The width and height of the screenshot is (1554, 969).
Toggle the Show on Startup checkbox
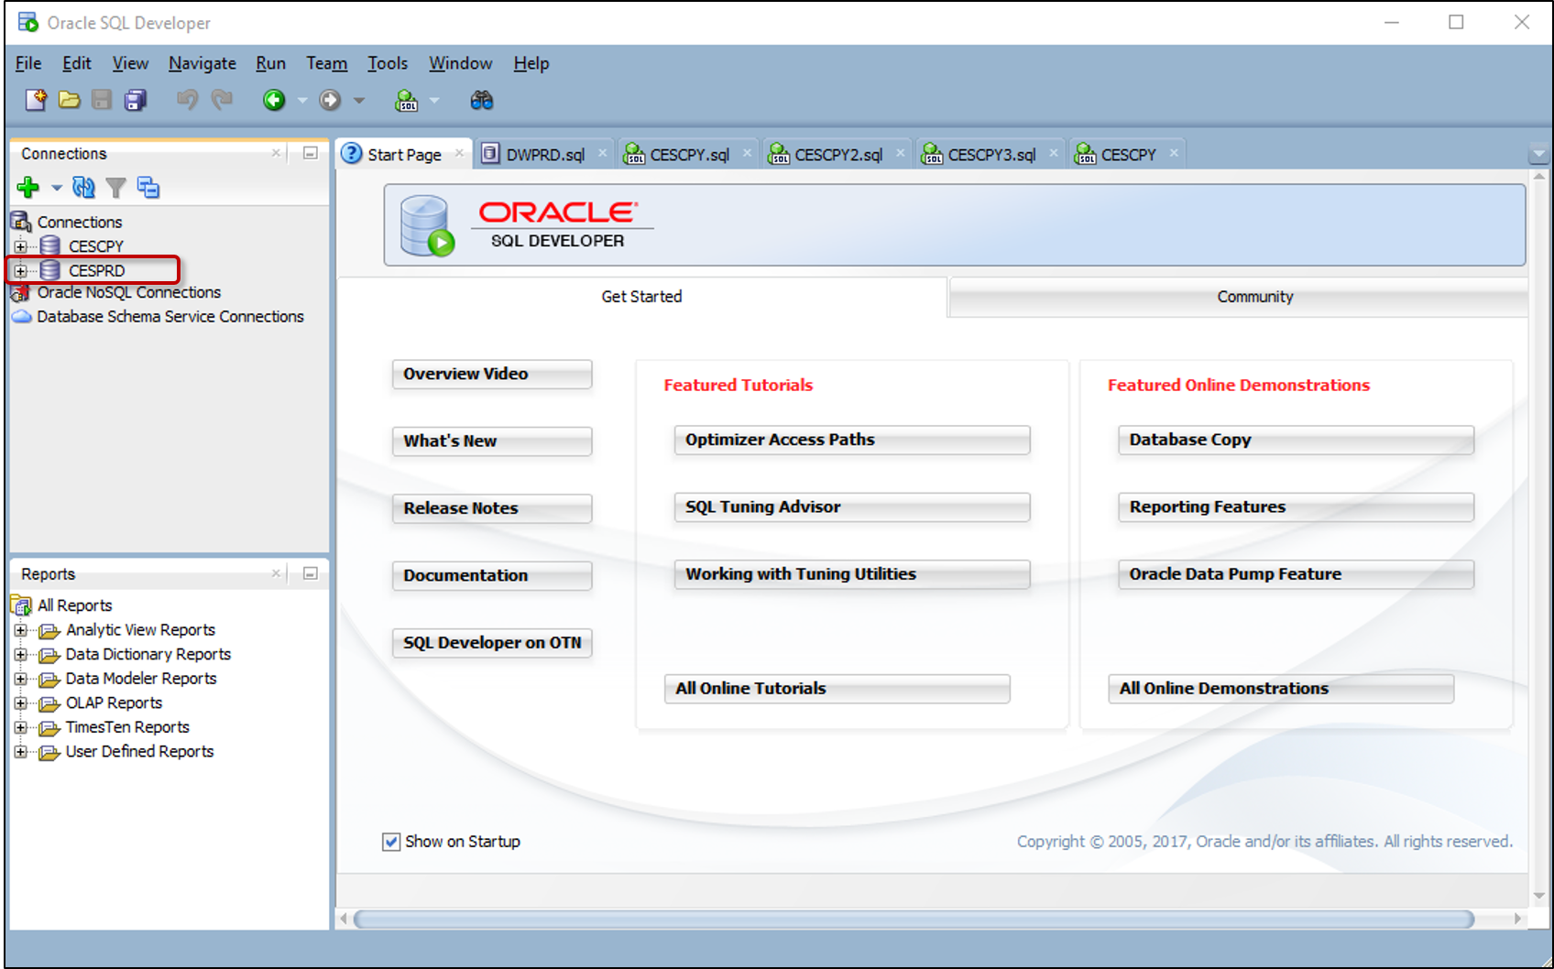pos(391,842)
